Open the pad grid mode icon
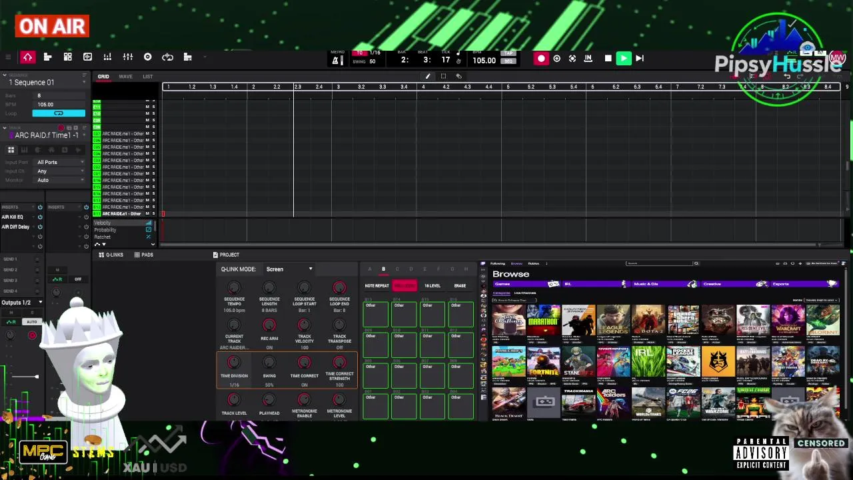The height and width of the screenshot is (480, 853). click(67, 57)
